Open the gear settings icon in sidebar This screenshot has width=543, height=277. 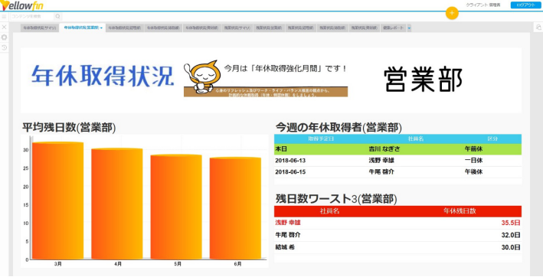pos(4,37)
